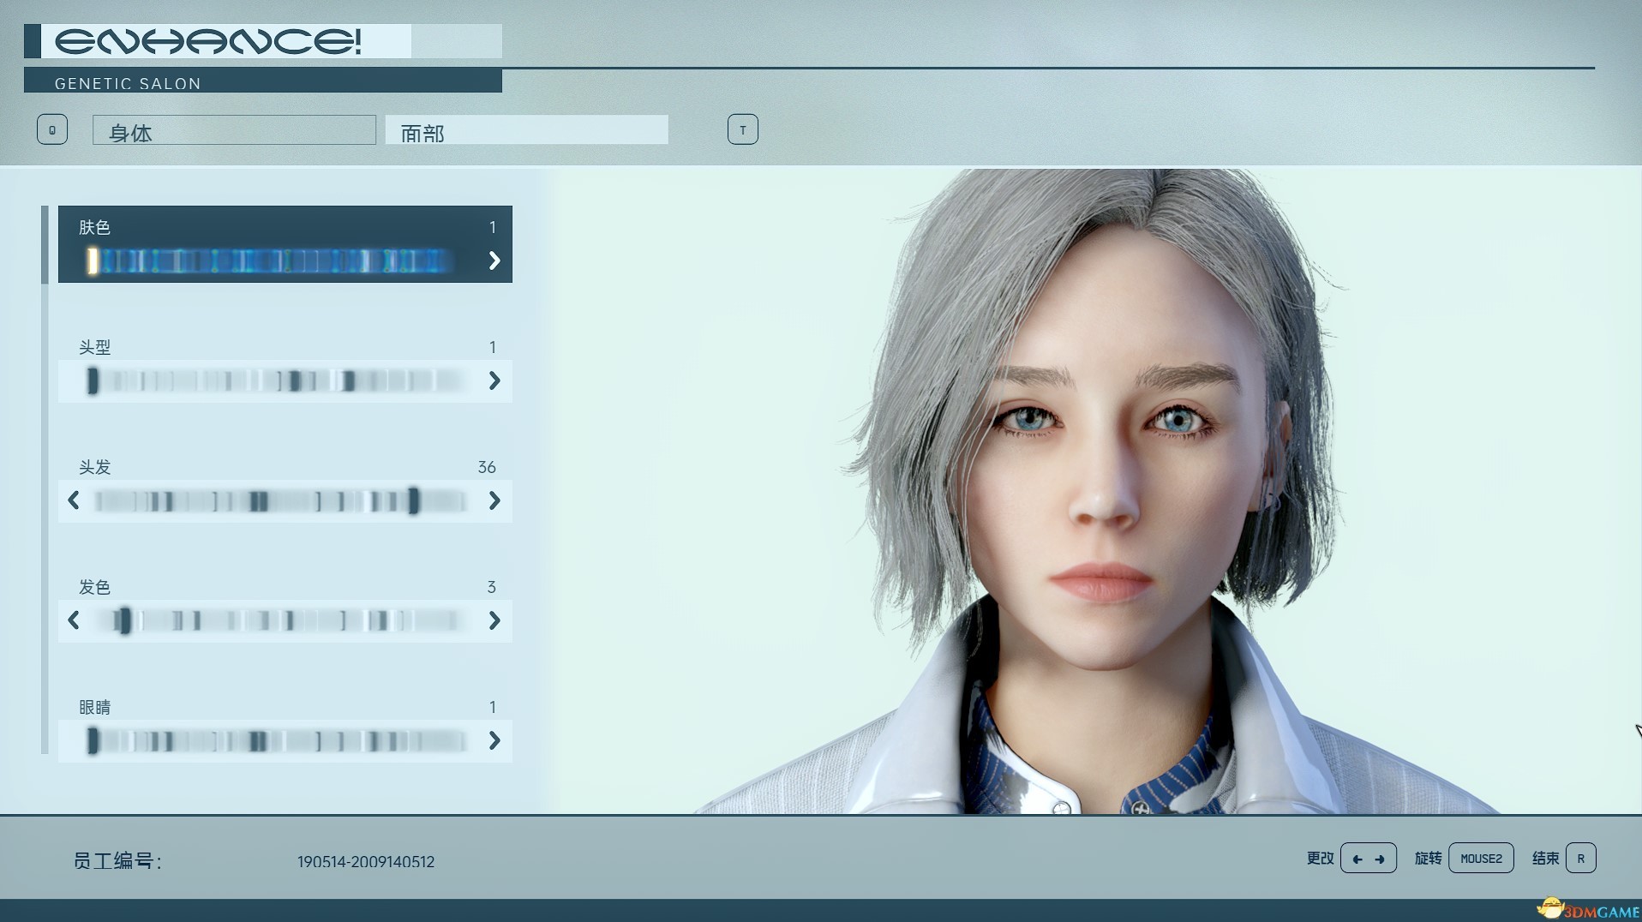Click the Q key previous-tab icon
The height and width of the screenshot is (922, 1642).
(52, 129)
